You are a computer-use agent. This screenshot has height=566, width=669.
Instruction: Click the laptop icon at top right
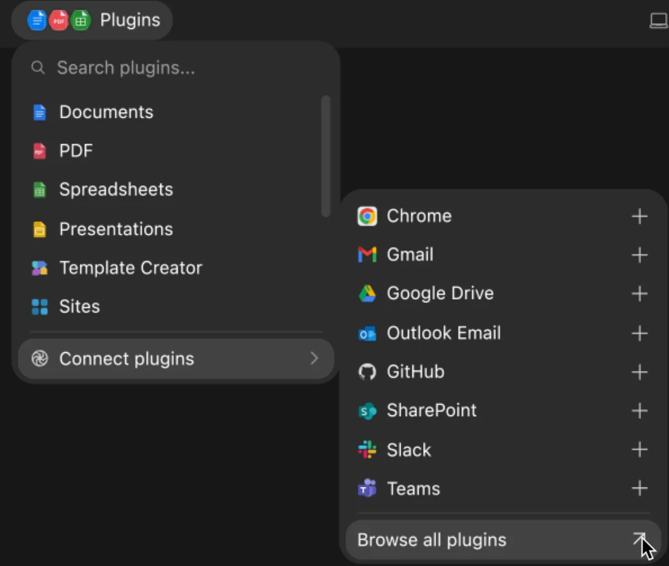point(658,21)
